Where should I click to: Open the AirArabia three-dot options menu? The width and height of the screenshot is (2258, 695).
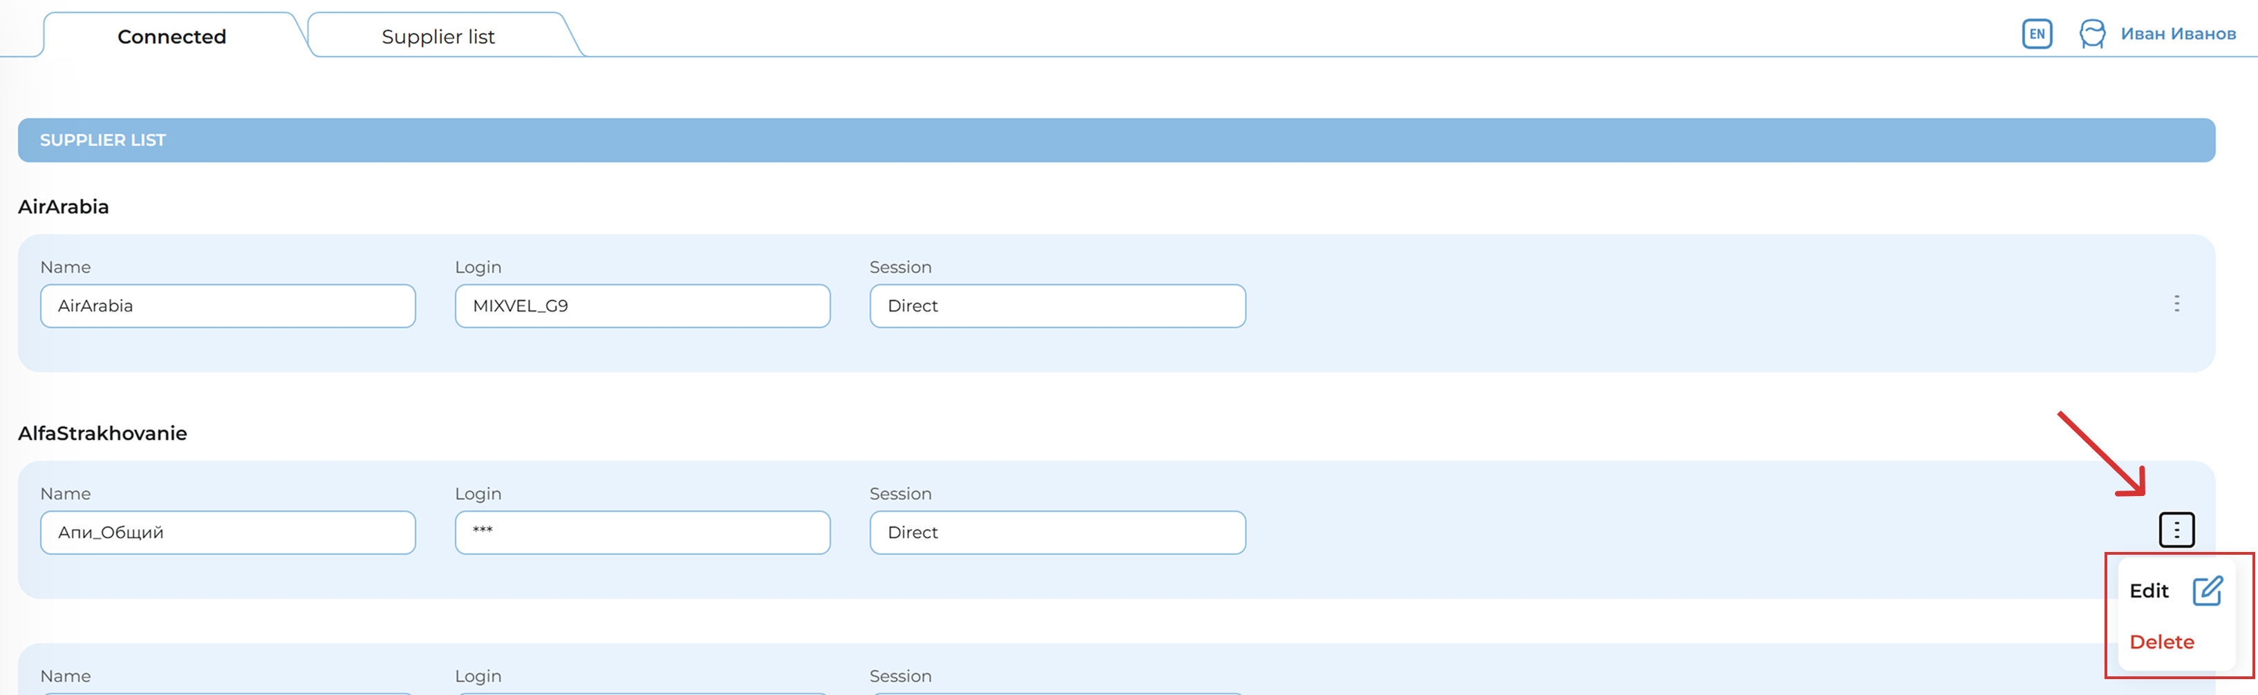[x=2176, y=304]
